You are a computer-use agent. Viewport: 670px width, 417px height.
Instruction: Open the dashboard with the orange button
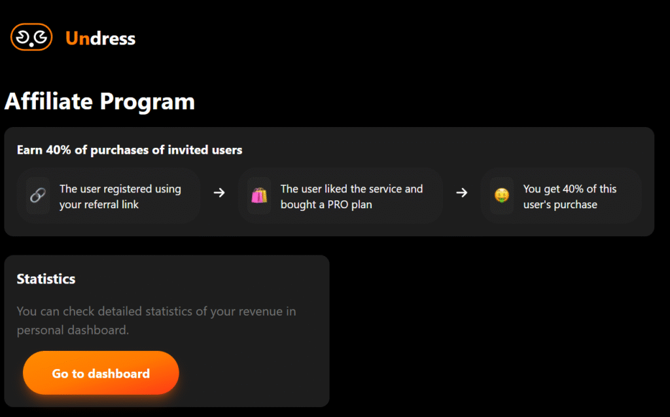tap(101, 373)
